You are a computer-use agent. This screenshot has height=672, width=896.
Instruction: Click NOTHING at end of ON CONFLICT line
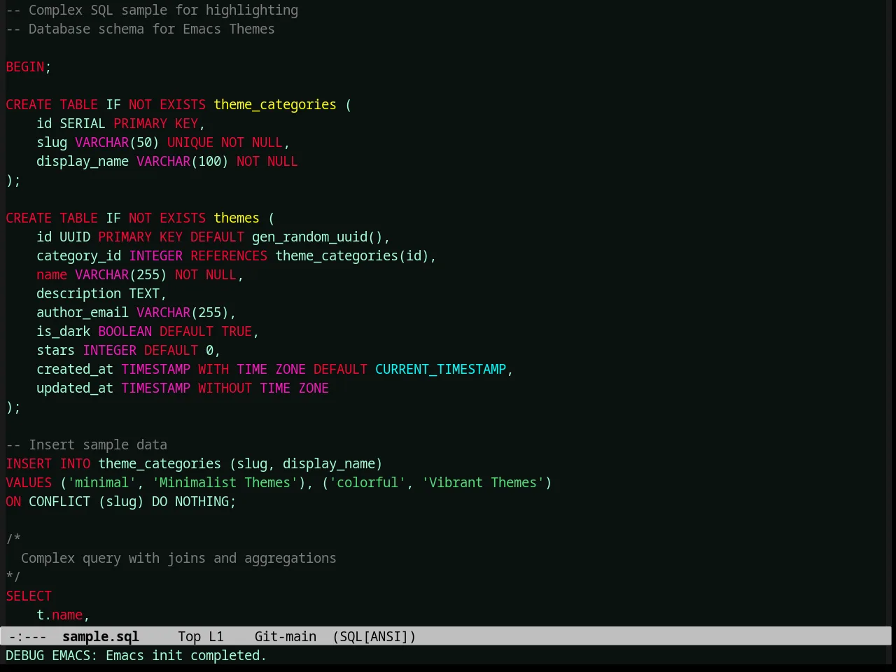click(202, 501)
